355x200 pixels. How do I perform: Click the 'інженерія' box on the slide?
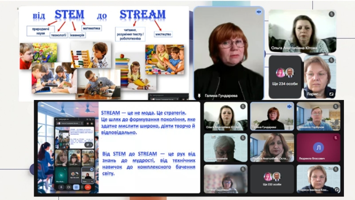(x=77, y=35)
